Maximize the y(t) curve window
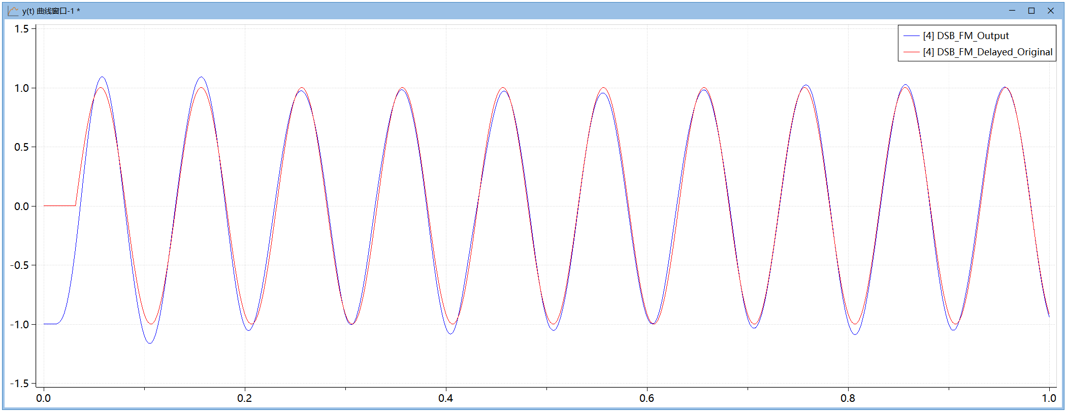The height and width of the screenshot is (413, 1066). (1031, 11)
